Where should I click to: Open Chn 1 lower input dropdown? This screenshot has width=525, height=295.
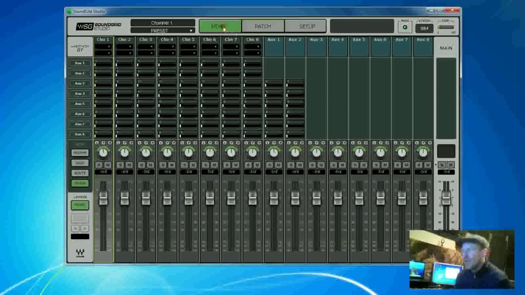point(103,53)
